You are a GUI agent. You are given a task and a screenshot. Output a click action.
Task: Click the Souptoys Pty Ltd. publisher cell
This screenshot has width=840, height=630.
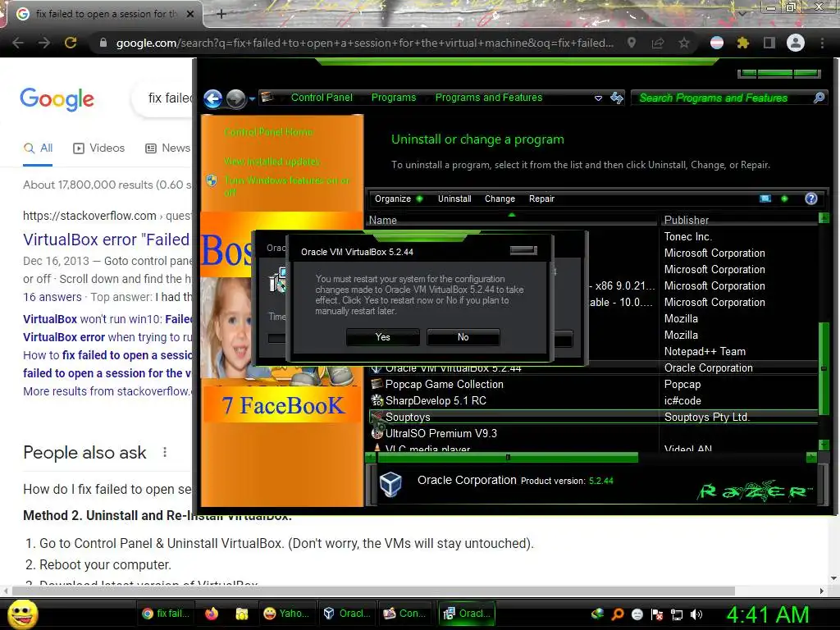click(x=706, y=417)
